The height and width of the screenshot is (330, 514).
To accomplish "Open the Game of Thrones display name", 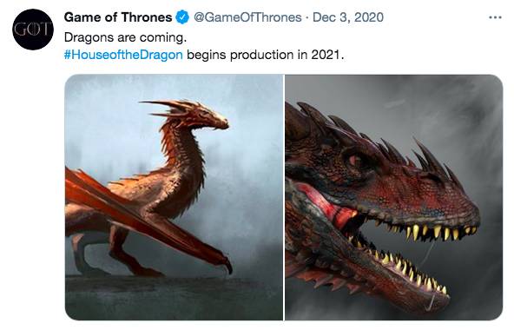I will 118,17.
